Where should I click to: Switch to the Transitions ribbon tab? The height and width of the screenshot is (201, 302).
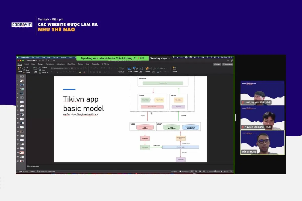(x=50, y=64)
